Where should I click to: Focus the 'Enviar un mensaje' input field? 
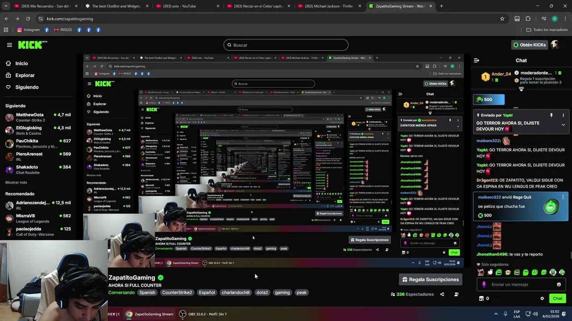[x=521, y=284]
